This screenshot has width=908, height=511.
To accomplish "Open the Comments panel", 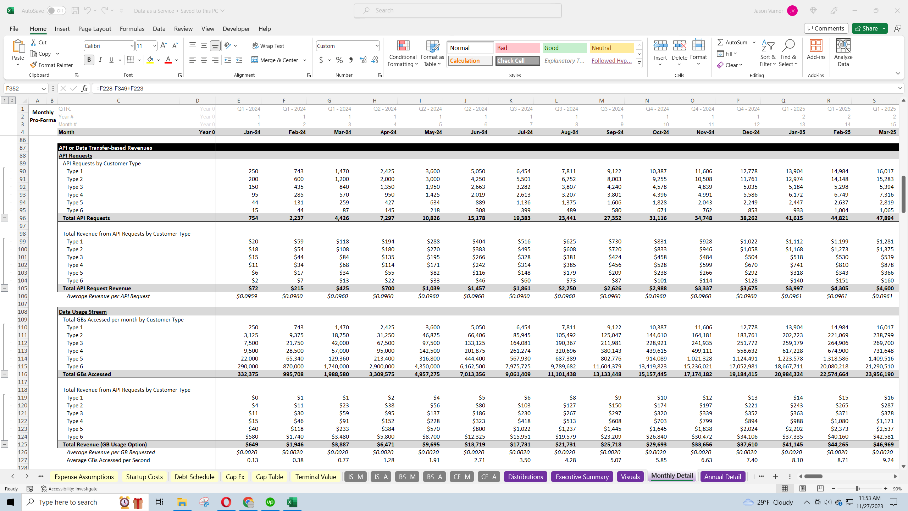I will 826,28.
